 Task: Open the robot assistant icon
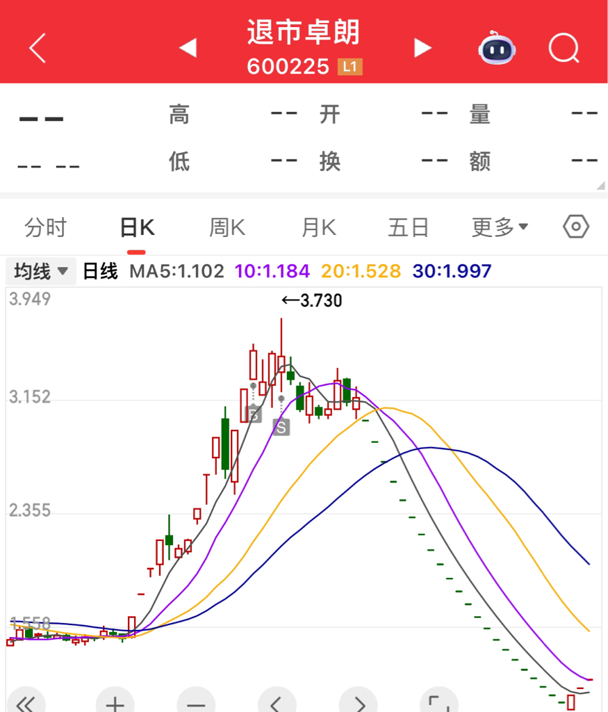497,48
